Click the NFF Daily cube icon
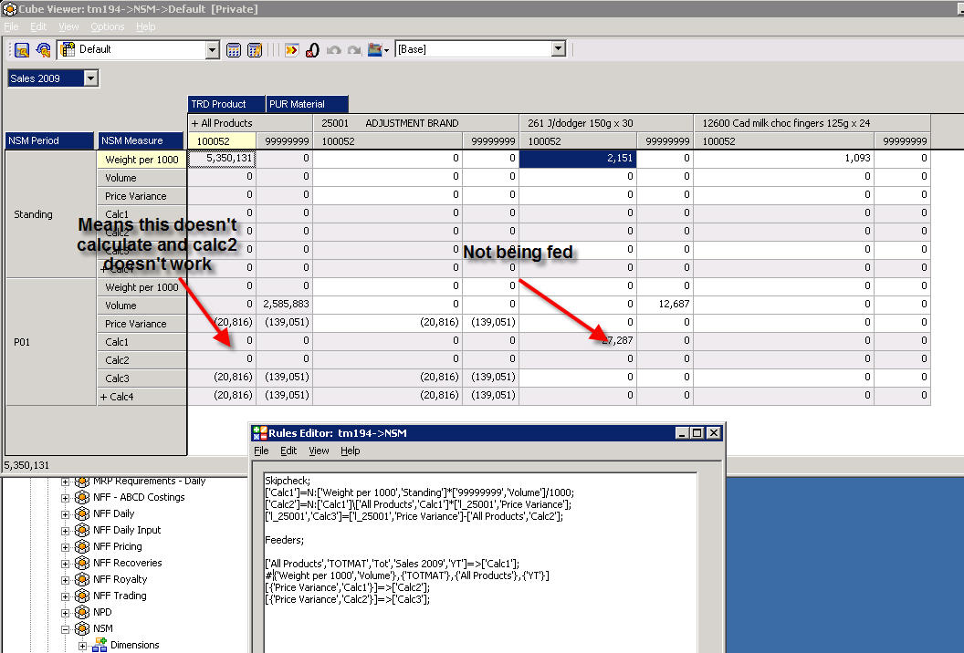 82,513
